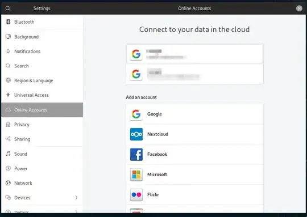Switch to the Power settings panel
Viewport: 307px width, 217px height.
click(42, 168)
